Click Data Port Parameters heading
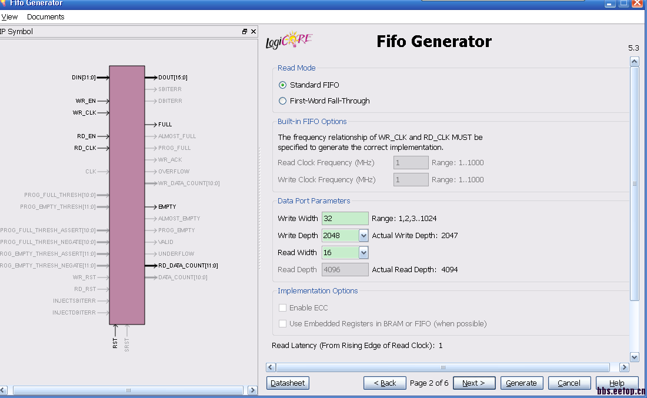This screenshot has height=398, width=647. (x=314, y=201)
